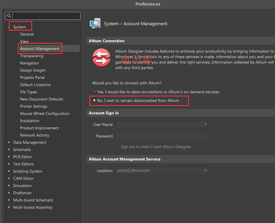Expand the Text Editors node
The height and width of the screenshot is (223, 275).
9,164
